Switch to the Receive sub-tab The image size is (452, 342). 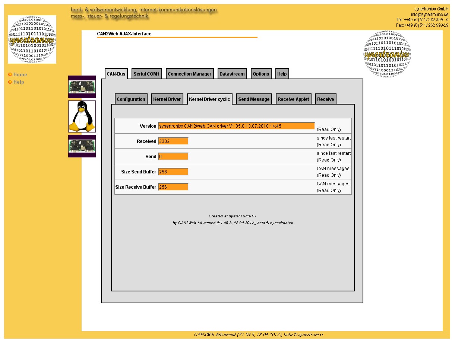click(326, 99)
